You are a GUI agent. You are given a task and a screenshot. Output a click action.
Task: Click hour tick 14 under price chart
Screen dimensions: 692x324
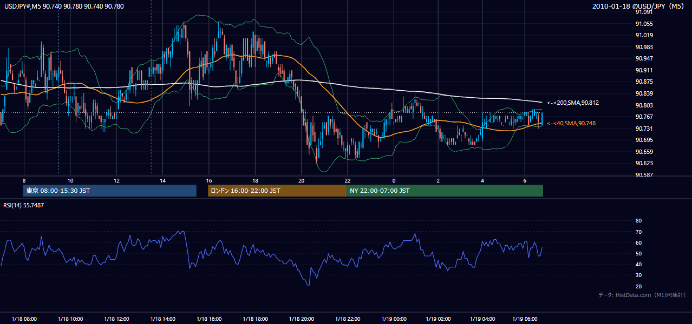[x=163, y=180]
